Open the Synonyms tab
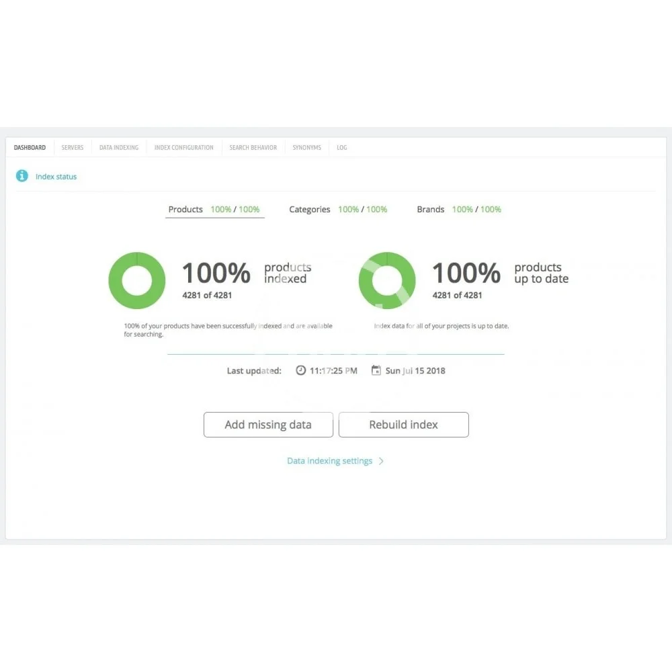Viewport: 672px width, 672px height. 306,148
